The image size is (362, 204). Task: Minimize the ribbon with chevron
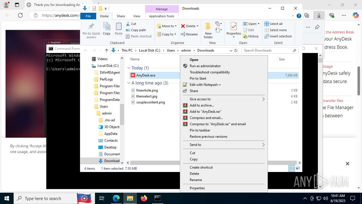(x=293, y=16)
